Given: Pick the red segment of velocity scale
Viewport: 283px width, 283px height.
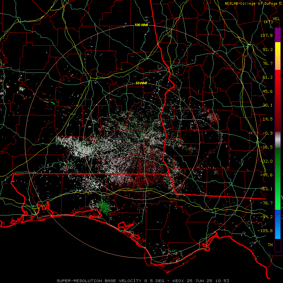Looking at the screenshot, I should coord(278,101).
